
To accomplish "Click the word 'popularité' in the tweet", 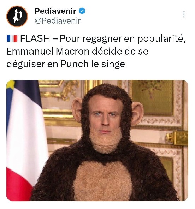I will 161,38.
